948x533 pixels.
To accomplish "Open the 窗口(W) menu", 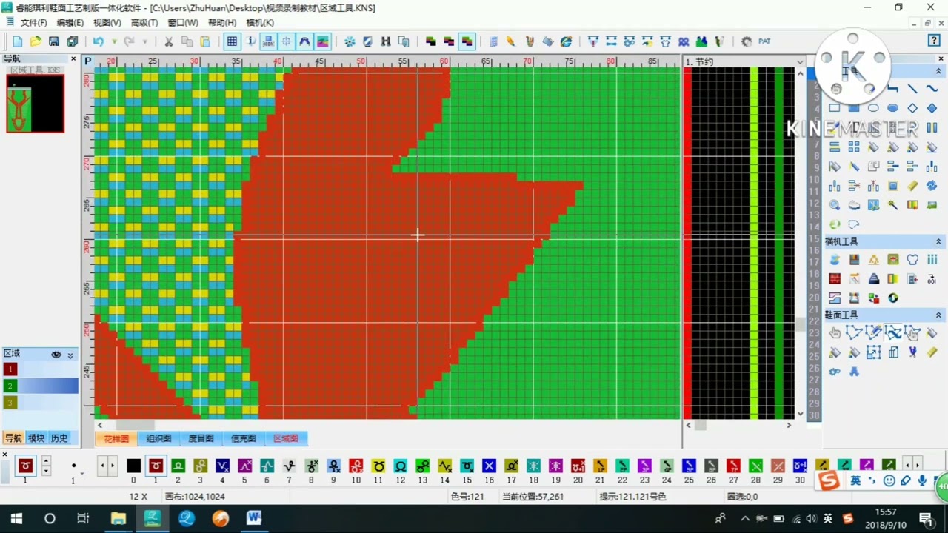I will click(x=183, y=23).
